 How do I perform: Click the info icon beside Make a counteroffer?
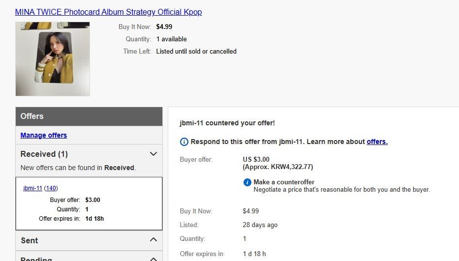pos(247,182)
